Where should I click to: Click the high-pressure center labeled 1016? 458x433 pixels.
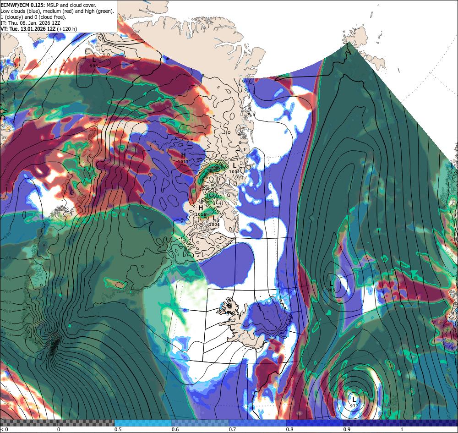[201, 211]
